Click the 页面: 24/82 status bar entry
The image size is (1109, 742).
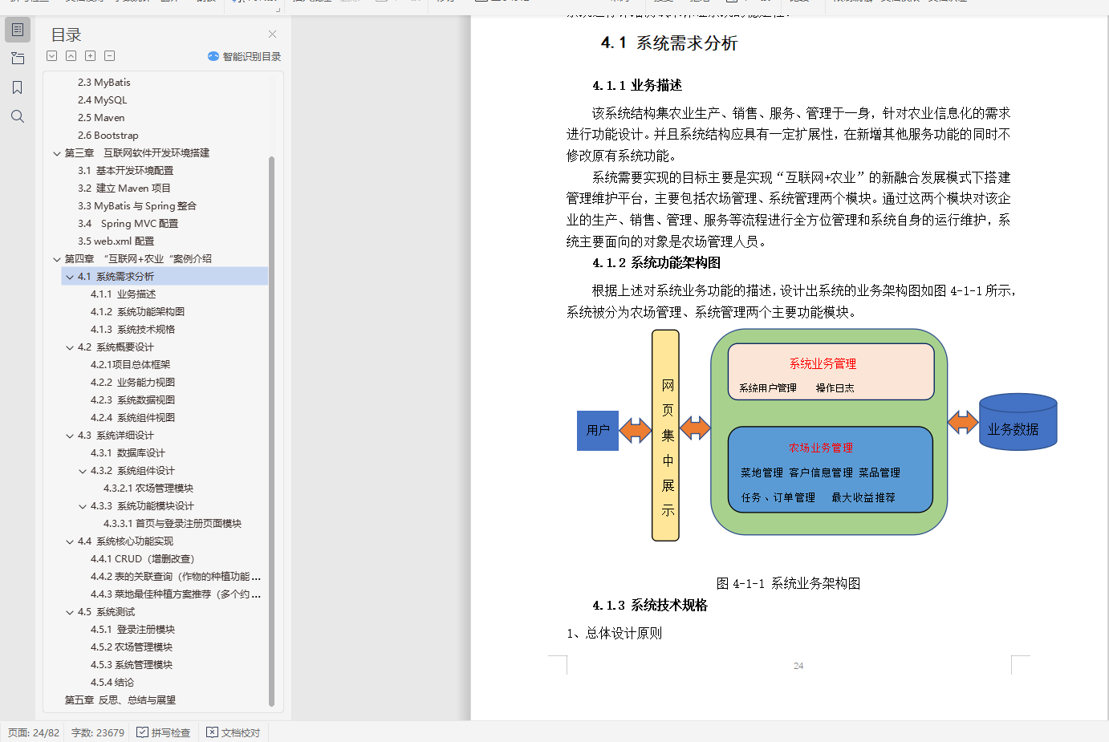(x=34, y=732)
